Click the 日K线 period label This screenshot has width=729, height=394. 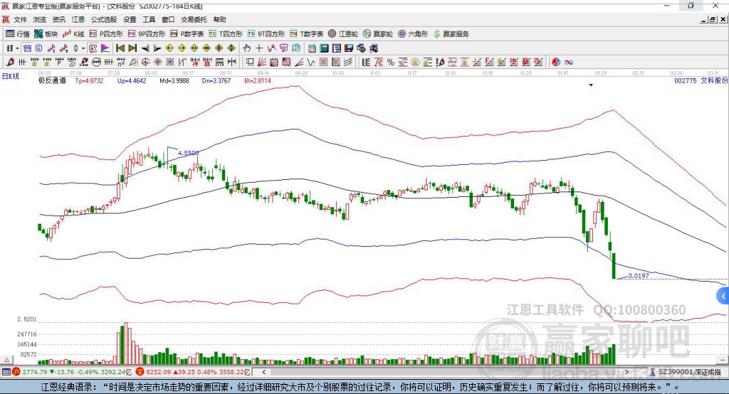coord(11,76)
